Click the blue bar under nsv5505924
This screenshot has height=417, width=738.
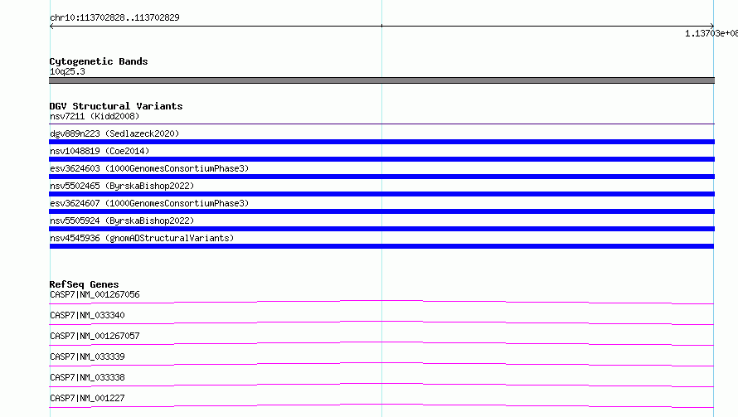point(381,229)
